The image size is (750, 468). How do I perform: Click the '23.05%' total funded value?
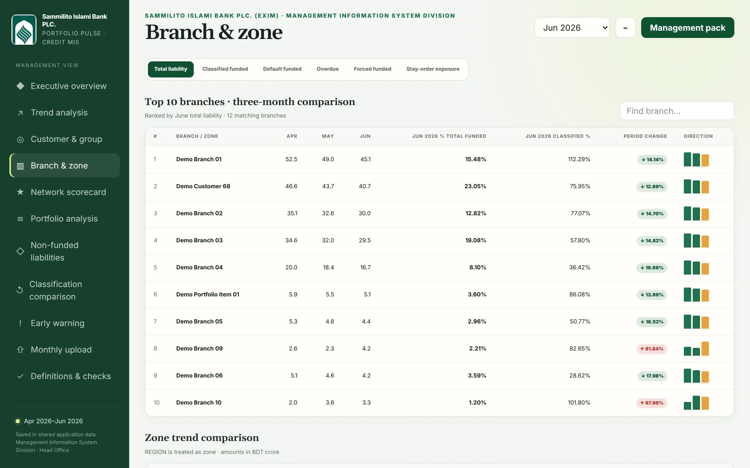click(x=475, y=186)
